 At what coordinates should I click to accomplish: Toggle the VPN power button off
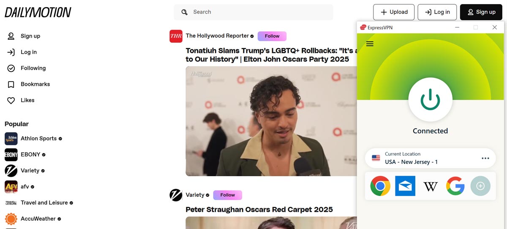(430, 100)
